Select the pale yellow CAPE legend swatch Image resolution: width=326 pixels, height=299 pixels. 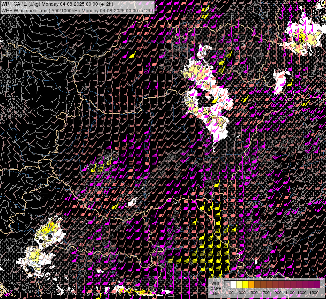click(x=239, y=284)
